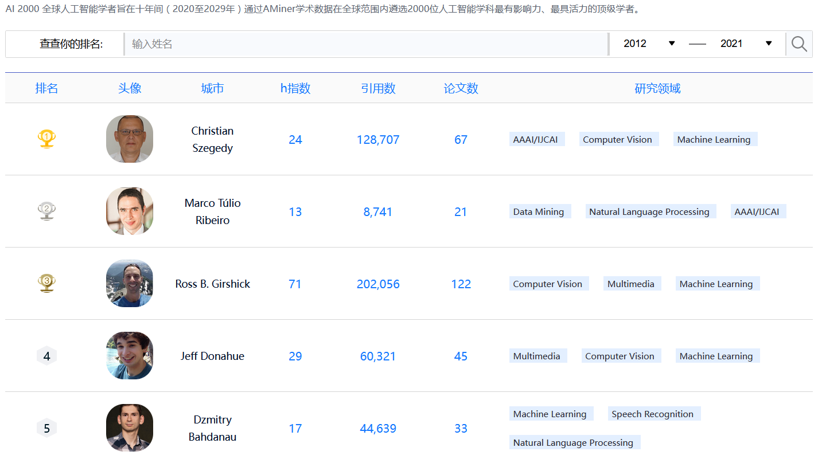818x459 pixels.
Task: Select the Speech Recognition tag for Bahdanau
Action: tap(653, 413)
